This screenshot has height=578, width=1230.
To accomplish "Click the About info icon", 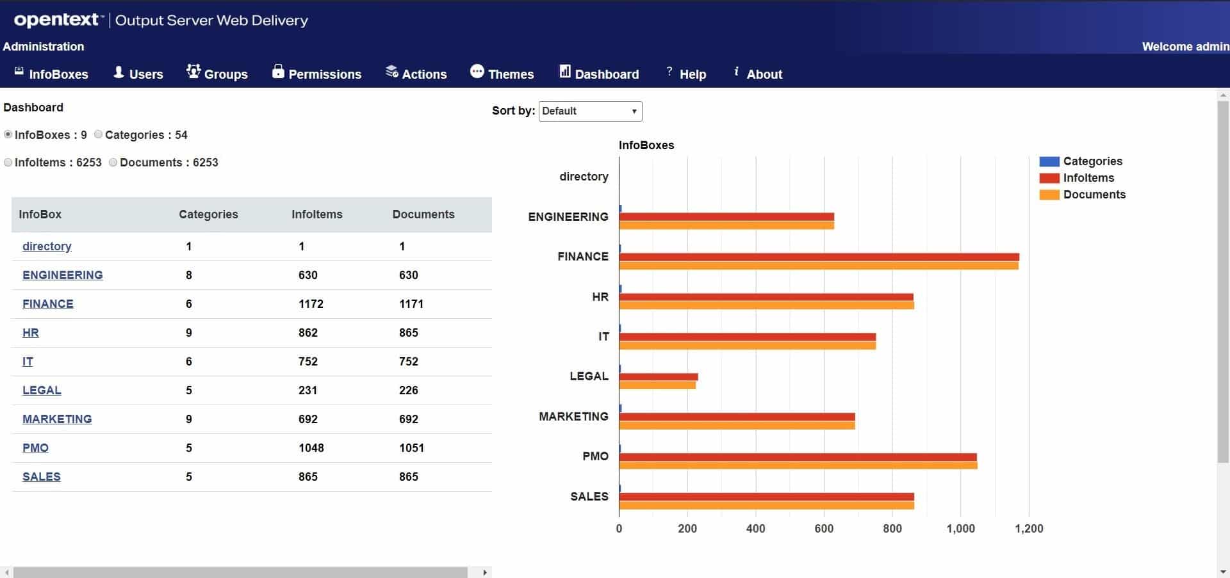I will pos(735,72).
